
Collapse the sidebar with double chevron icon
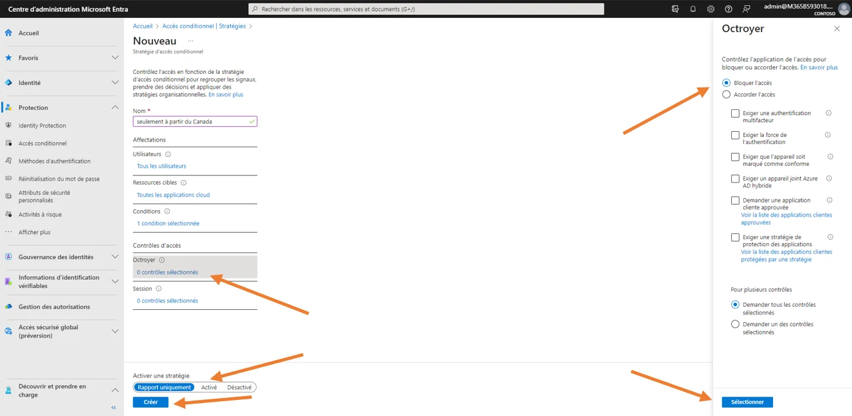tap(114, 408)
